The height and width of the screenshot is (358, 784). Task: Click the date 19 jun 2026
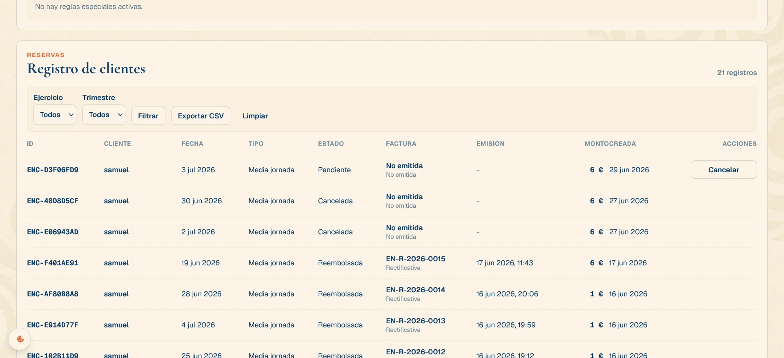point(200,263)
